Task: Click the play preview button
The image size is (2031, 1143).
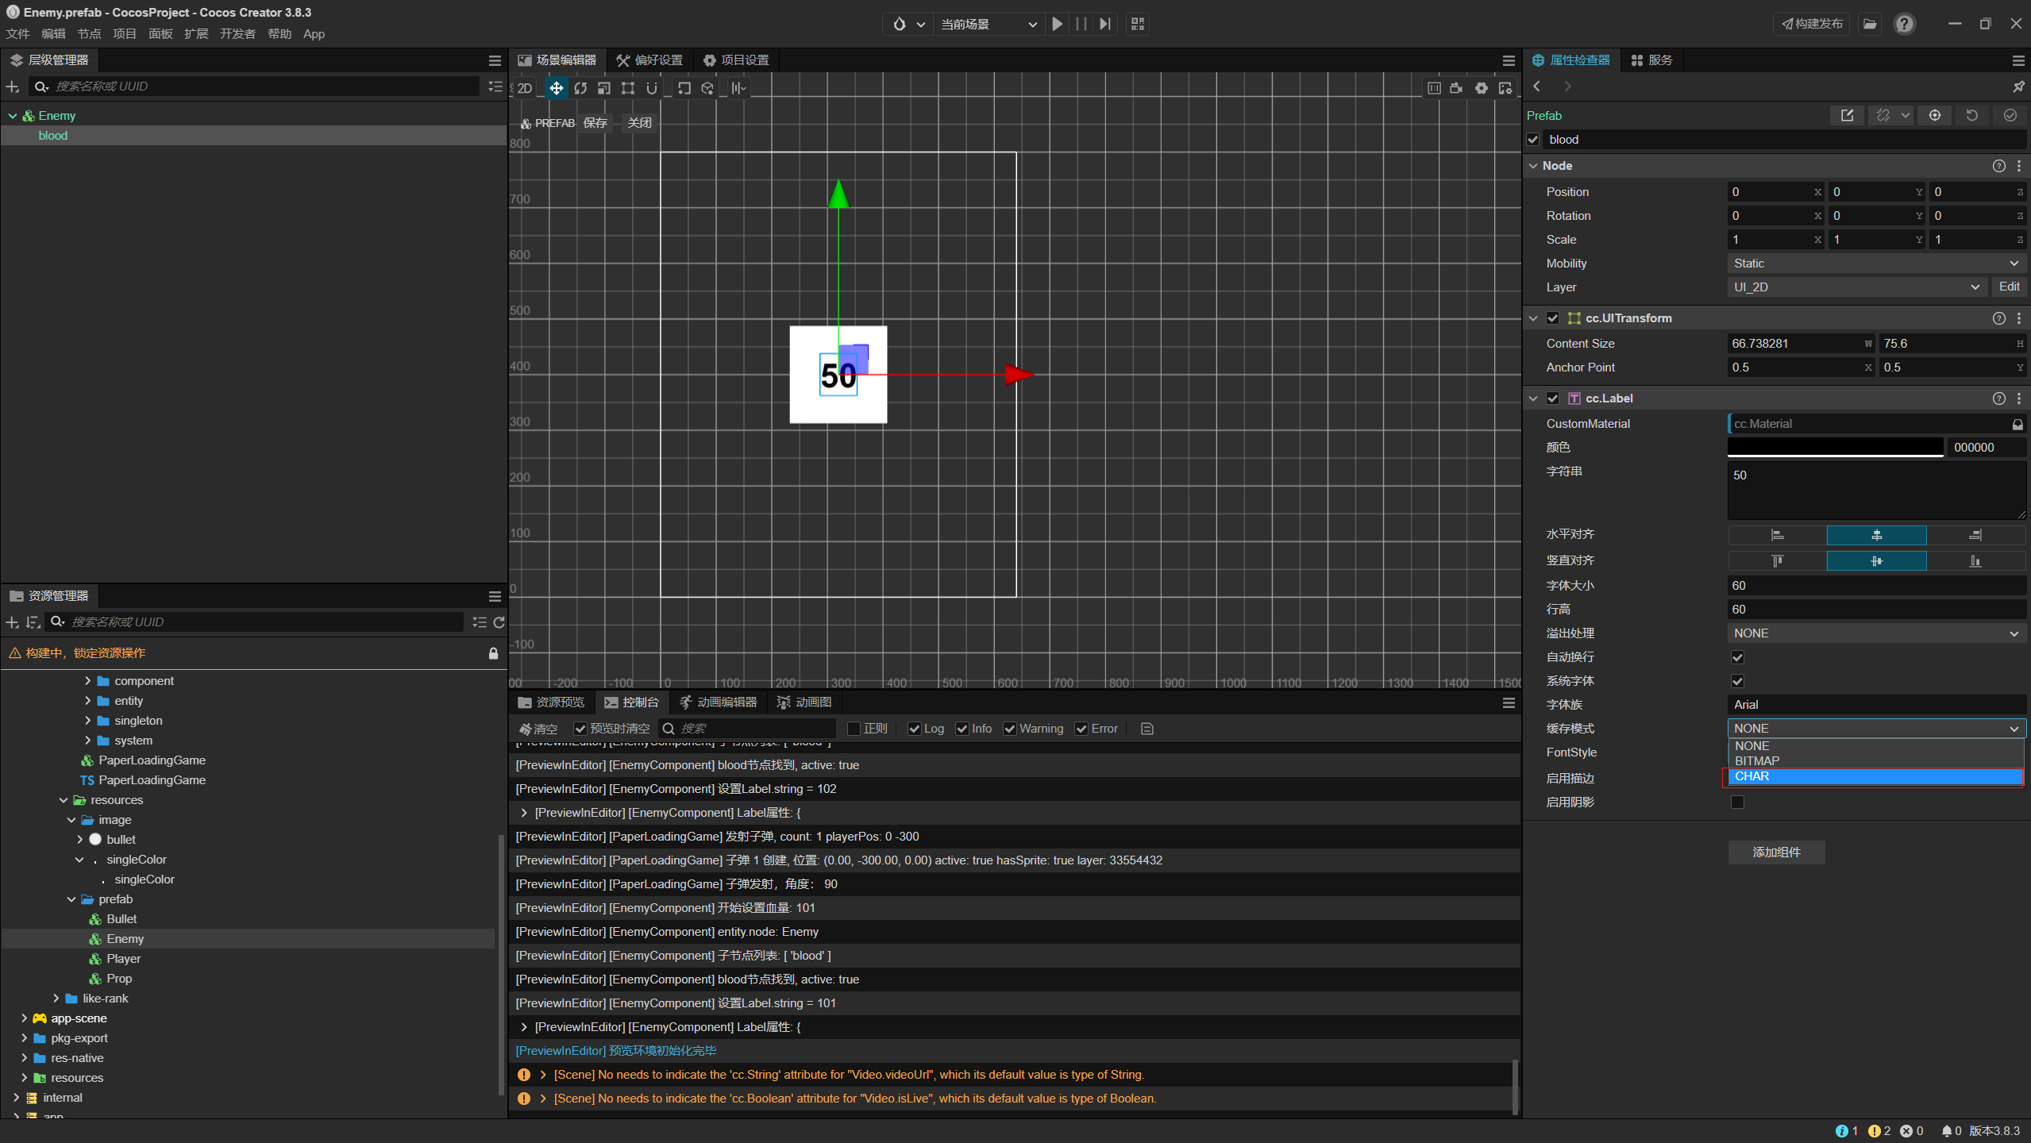Action: 1057,24
